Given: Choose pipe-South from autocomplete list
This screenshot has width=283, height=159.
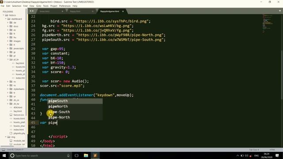Looking at the screenshot, I should (x=75, y=112).
